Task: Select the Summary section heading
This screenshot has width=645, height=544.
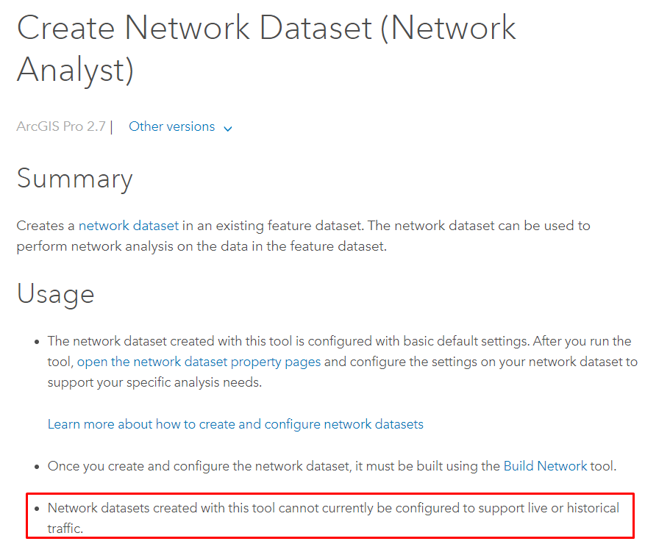Action: pyautogui.click(x=74, y=179)
